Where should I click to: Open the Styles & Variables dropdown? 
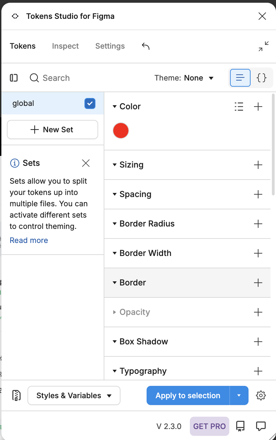point(74,395)
